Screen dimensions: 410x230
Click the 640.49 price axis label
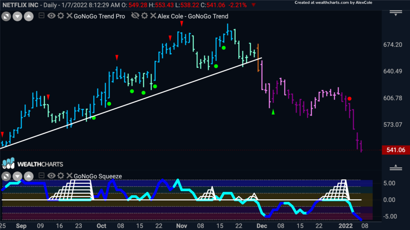click(392, 71)
